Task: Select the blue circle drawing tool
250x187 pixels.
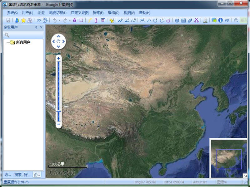Action: point(155,20)
